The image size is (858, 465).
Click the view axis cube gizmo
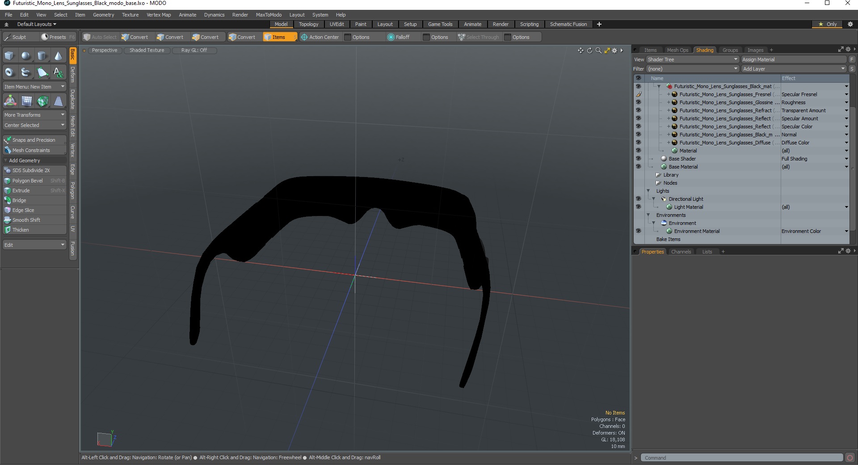[x=106, y=439]
